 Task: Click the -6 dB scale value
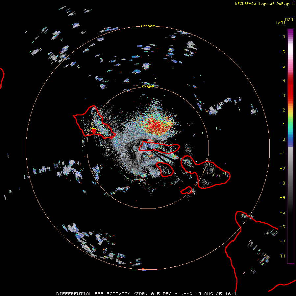click(x=283, y=227)
